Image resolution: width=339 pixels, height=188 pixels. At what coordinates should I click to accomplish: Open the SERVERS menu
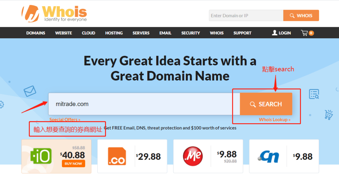pos(141,33)
